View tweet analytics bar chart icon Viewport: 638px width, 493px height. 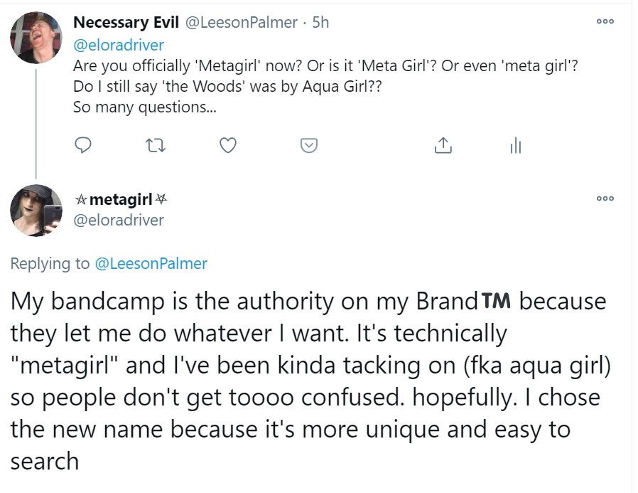[516, 146]
